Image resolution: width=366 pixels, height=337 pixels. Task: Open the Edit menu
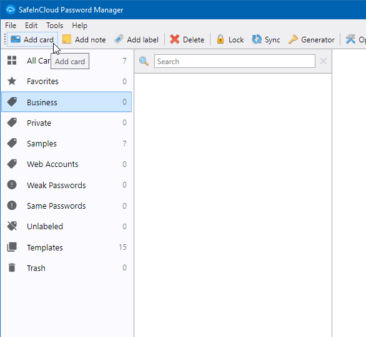(31, 26)
